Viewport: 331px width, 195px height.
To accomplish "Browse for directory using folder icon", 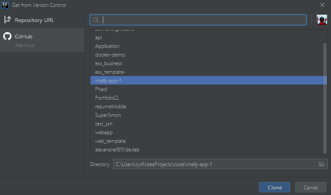I will tap(322, 164).
